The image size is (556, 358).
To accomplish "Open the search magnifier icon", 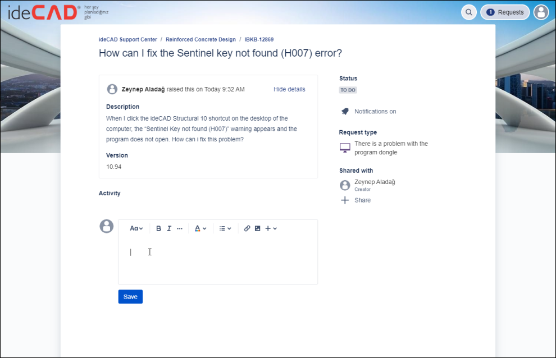I will point(469,12).
